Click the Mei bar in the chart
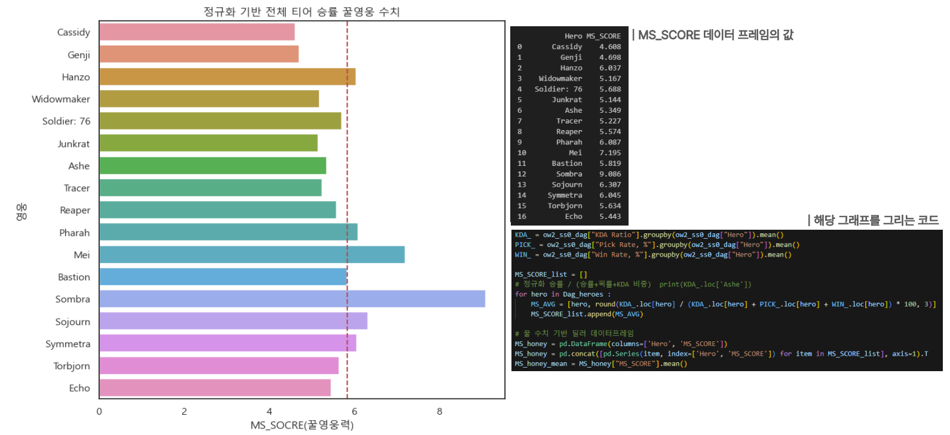Viewport: 950px width, 435px height. pyautogui.click(x=252, y=255)
